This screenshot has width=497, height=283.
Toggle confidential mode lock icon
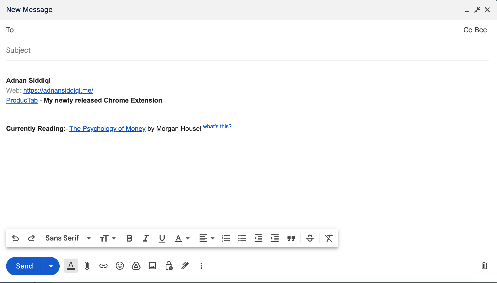point(169,266)
